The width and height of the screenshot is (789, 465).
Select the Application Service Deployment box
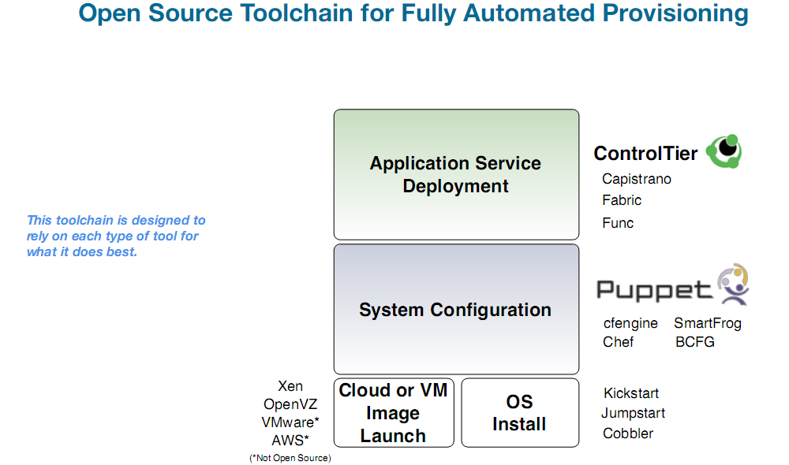[x=456, y=174]
